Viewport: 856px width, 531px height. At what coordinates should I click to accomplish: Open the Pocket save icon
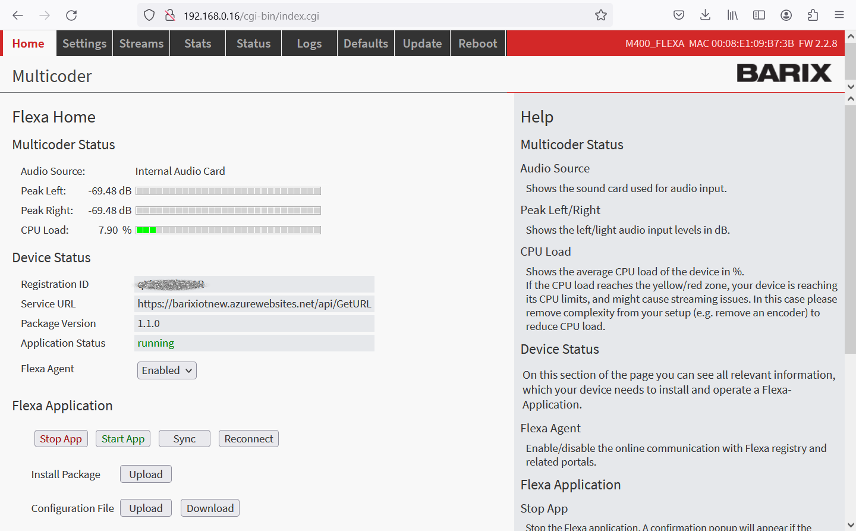point(679,15)
